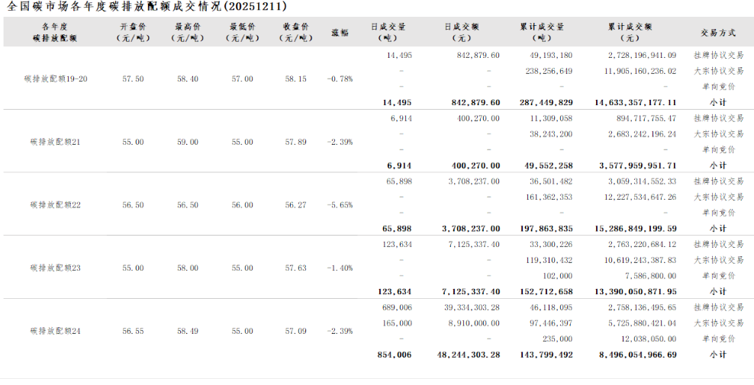
Task: Click the 开盘价 column header
Action: 133,31
